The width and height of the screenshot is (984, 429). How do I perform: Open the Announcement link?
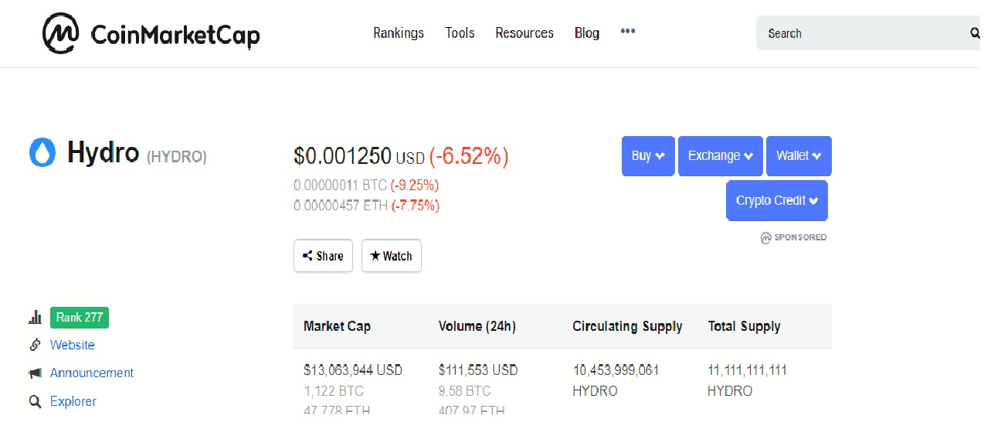(x=92, y=373)
